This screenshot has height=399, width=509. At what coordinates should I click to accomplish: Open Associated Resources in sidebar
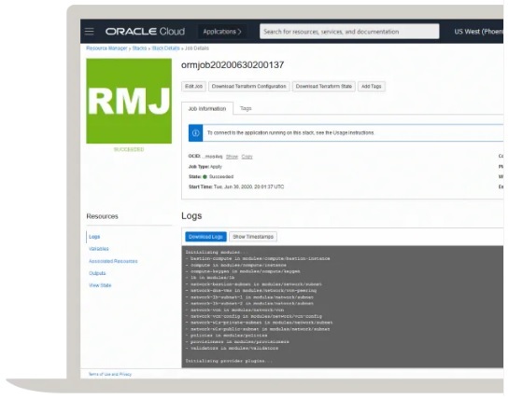pyautogui.click(x=113, y=261)
